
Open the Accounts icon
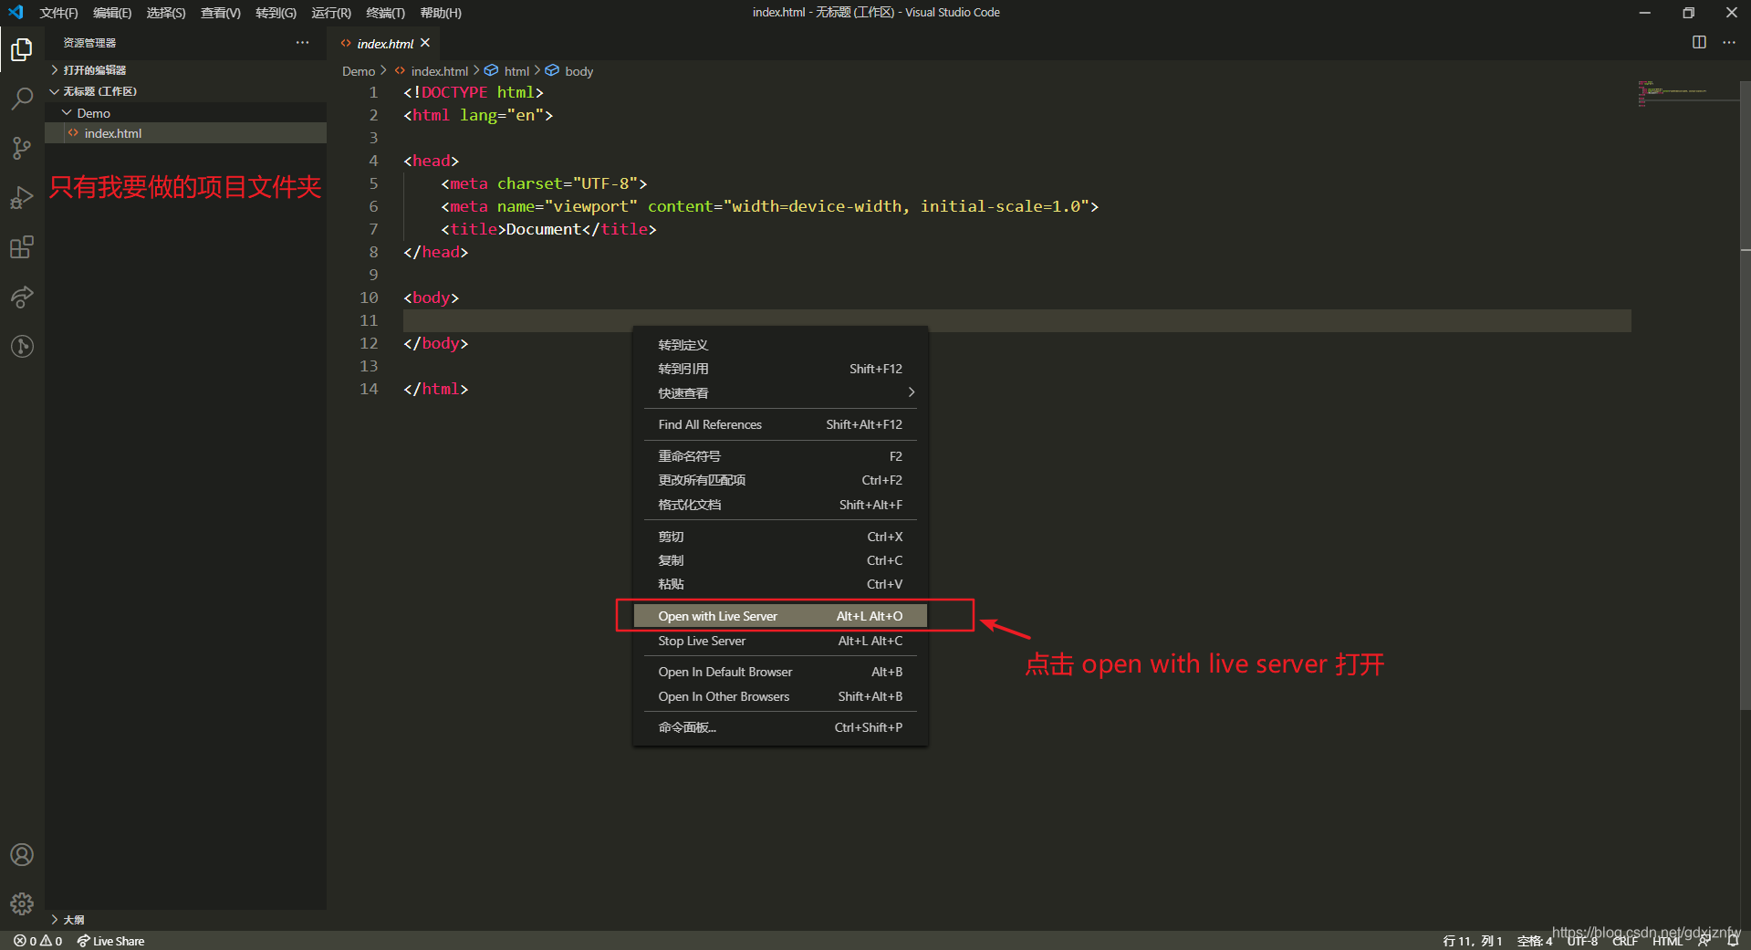click(22, 855)
